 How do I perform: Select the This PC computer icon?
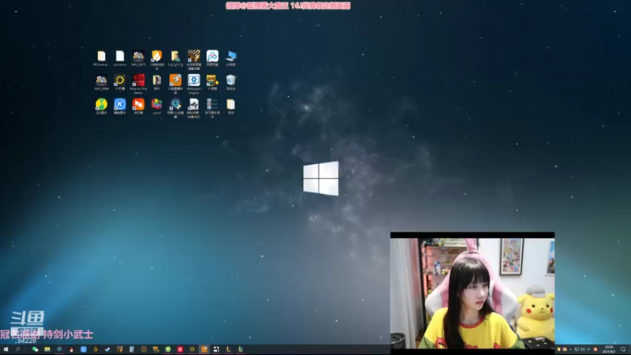(x=230, y=58)
